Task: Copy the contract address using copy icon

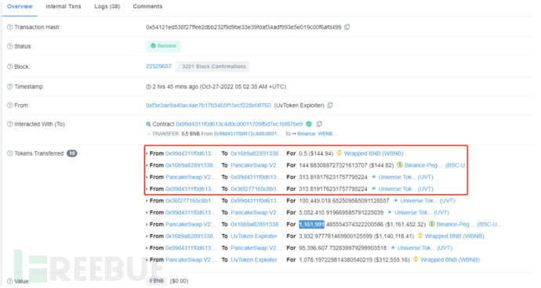Action: click(319, 124)
